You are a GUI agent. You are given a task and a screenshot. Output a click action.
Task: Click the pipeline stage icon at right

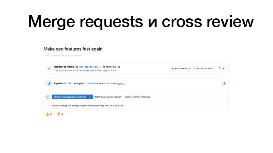tap(224, 83)
